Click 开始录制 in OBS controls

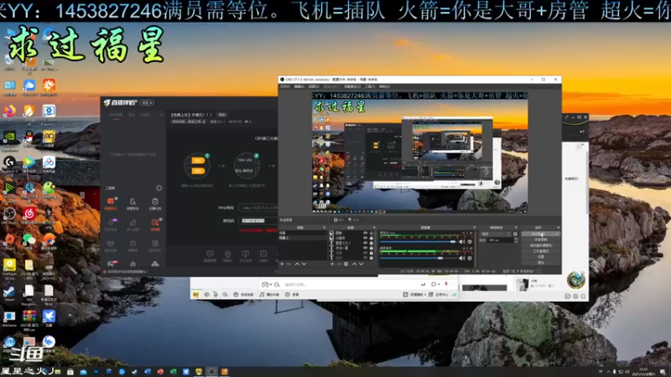(540, 240)
